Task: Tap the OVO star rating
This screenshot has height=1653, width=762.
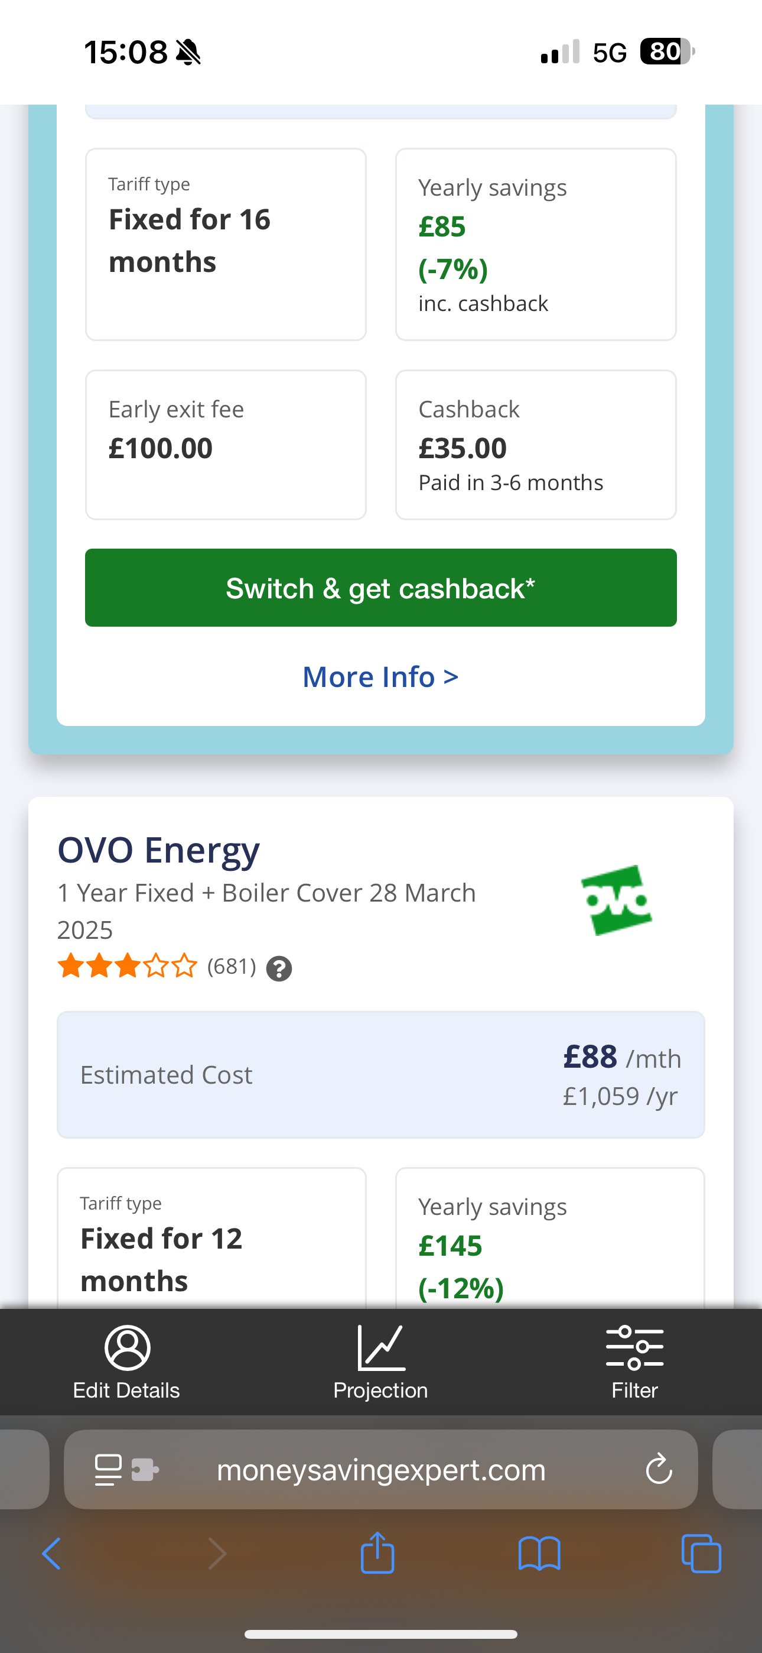Action: pos(128,966)
